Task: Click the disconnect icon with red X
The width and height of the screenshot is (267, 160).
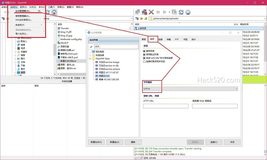Action: point(144,12)
